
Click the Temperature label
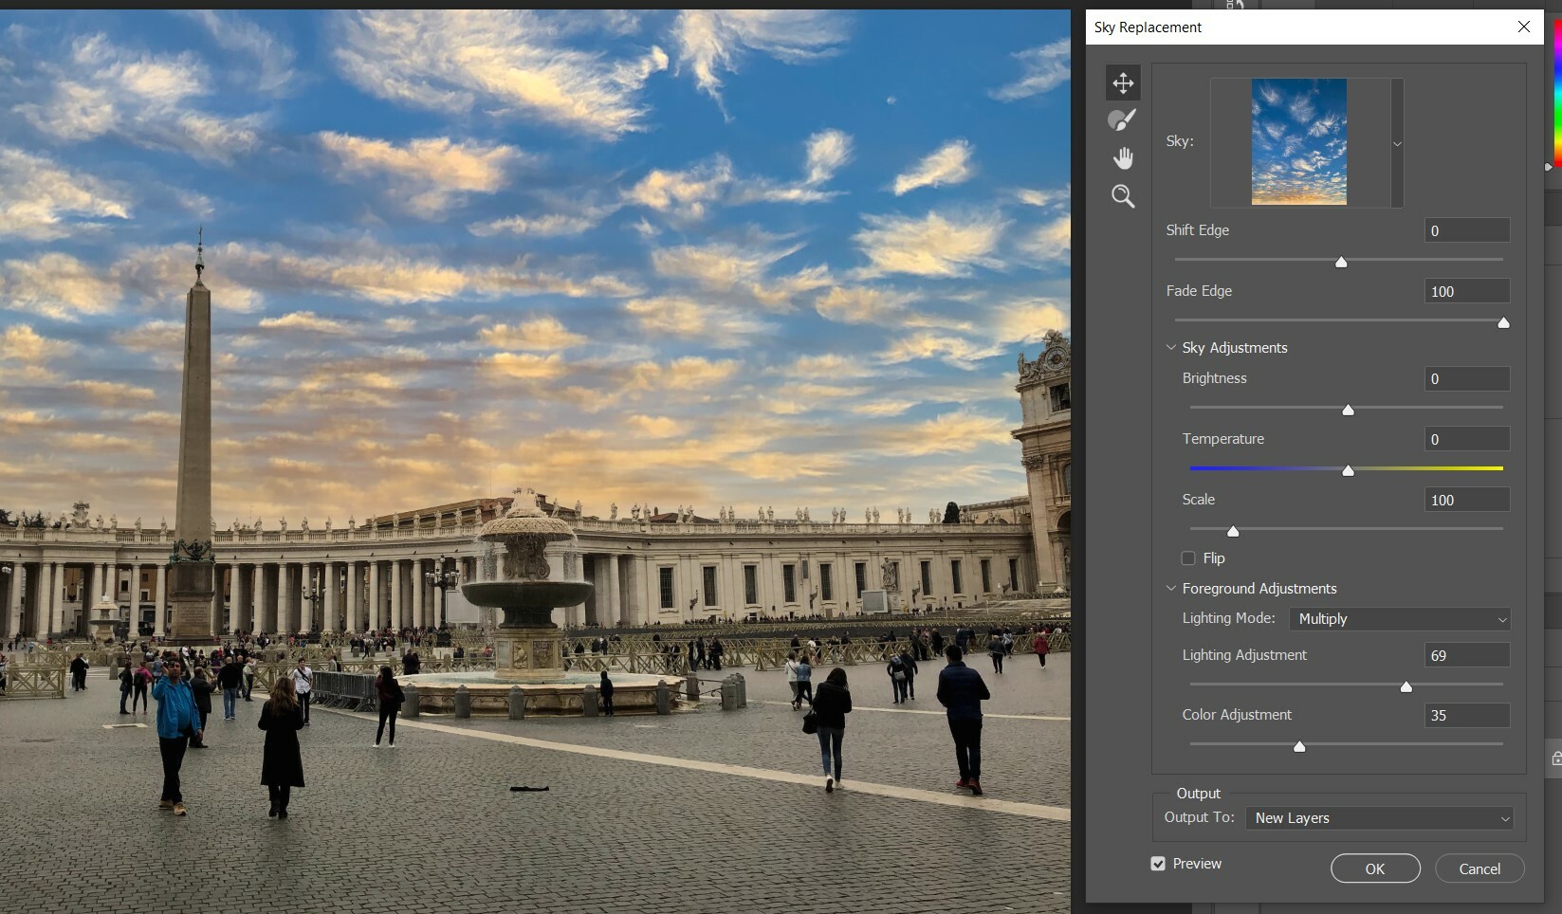(1222, 439)
